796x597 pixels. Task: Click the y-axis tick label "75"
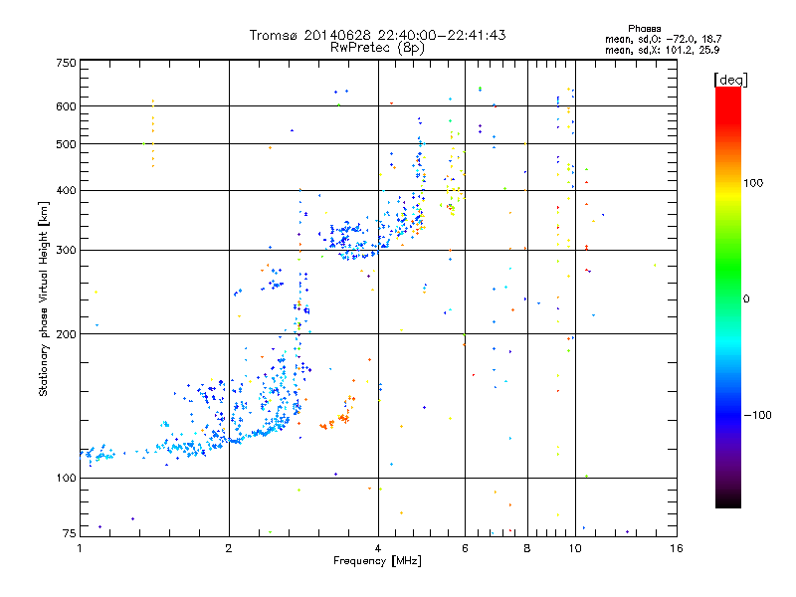[70, 533]
